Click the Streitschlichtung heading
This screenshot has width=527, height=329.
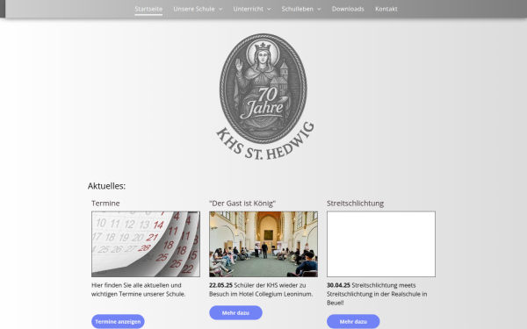[355, 204]
